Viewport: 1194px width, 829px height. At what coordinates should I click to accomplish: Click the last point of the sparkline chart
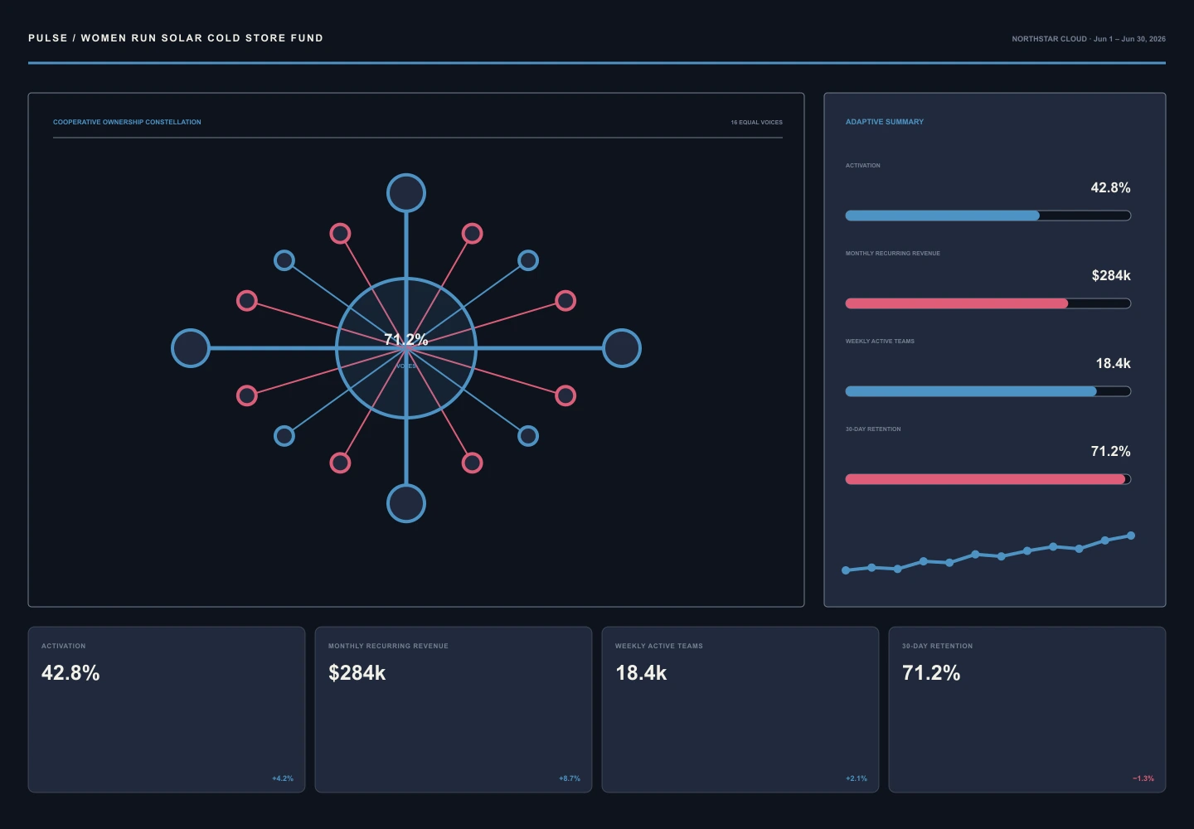[1131, 536]
